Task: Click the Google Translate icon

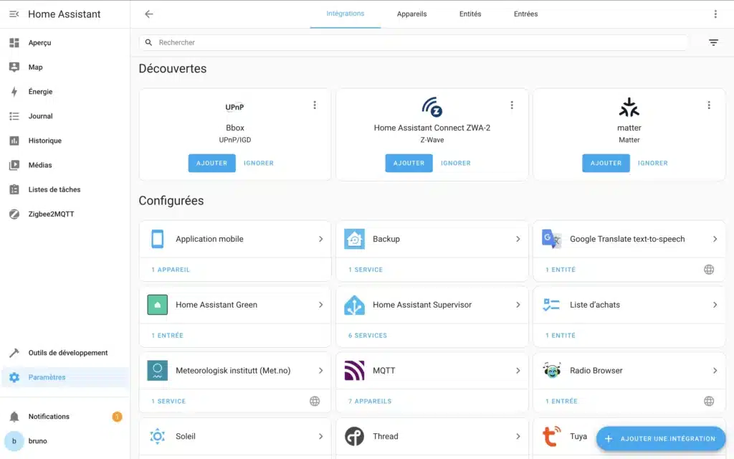Action: pos(551,239)
